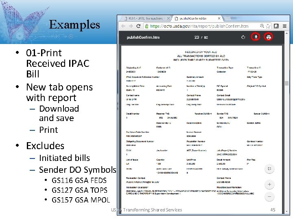293x220 pixels.
Task: Click the page number 23 field
Action: (x=197, y=37)
